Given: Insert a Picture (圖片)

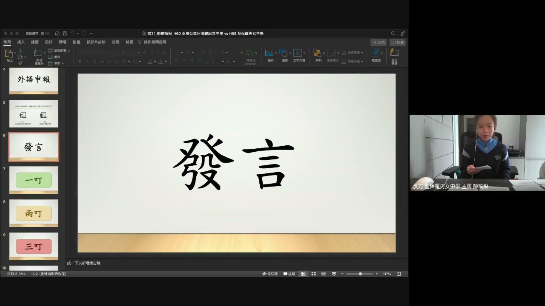Looking at the screenshot, I should point(269,53).
